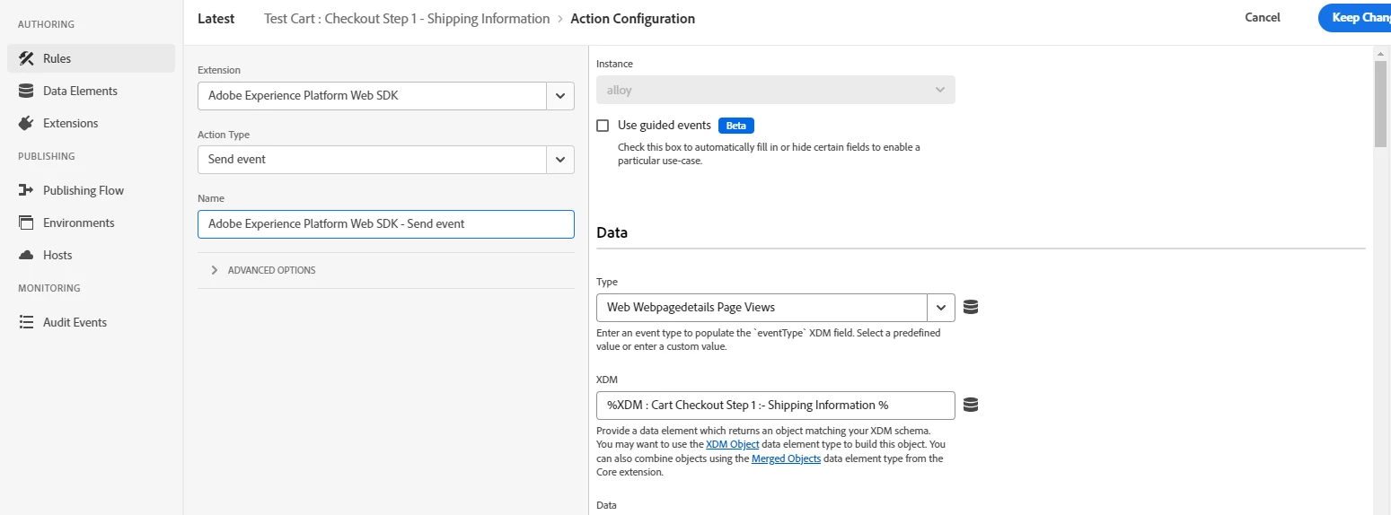Screen dimensions: 1391x515
Task: Click the Environments window icon
Action: 26,223
